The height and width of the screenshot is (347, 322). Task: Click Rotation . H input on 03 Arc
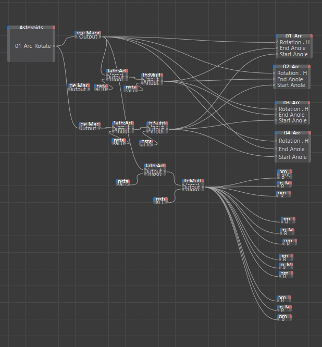click(276, 109)
